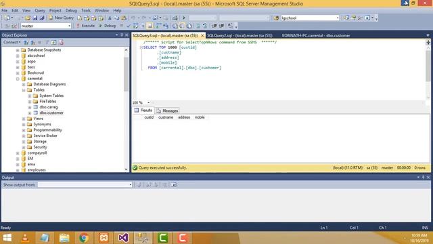Click the Start Debugging play icon
This screenshot has height=244, width=433.
pos(184,18)
